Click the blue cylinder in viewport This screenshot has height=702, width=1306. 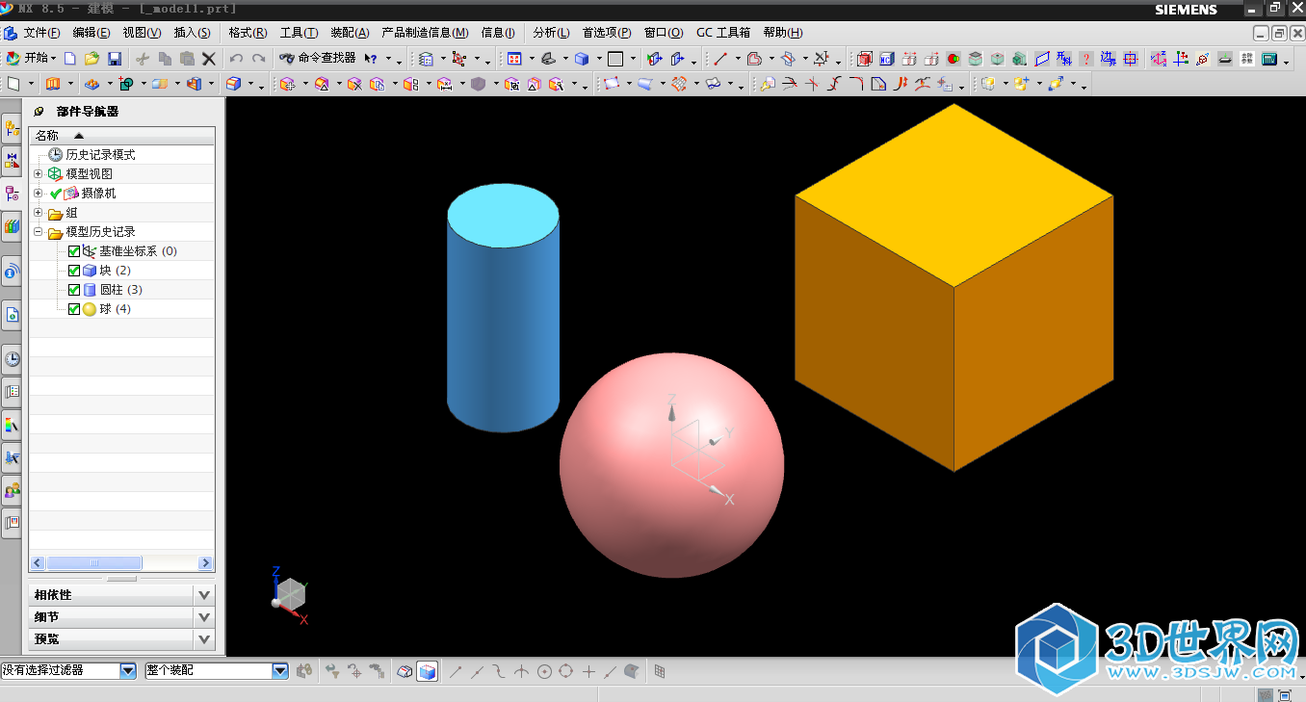503,306
